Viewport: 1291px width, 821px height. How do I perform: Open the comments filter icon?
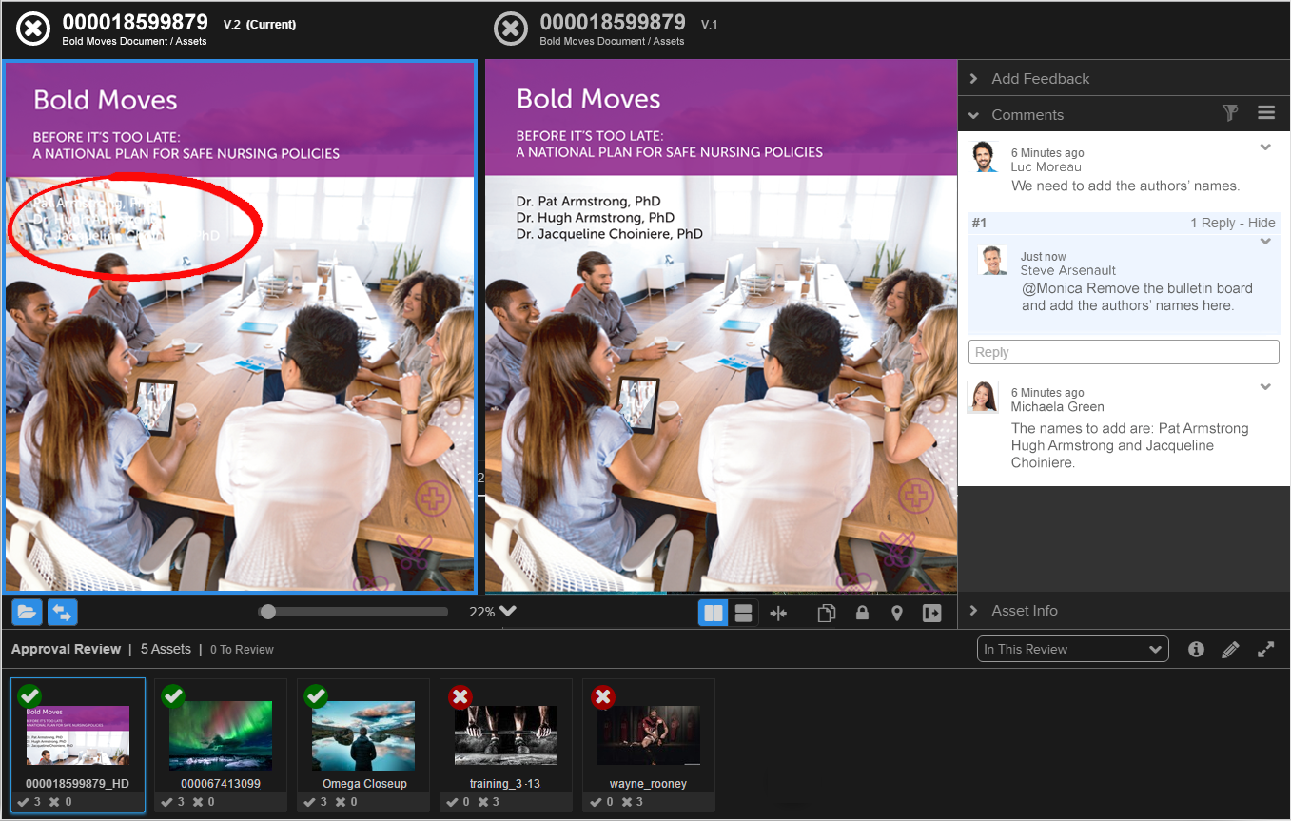point(1230,113)
